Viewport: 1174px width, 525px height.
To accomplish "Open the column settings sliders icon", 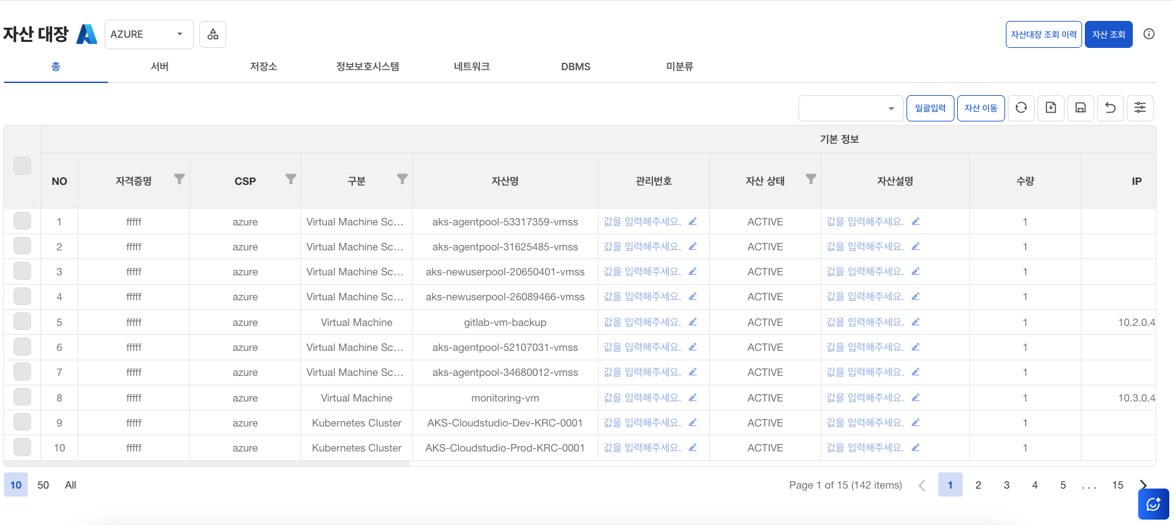I will click(x=1140, y=108).
